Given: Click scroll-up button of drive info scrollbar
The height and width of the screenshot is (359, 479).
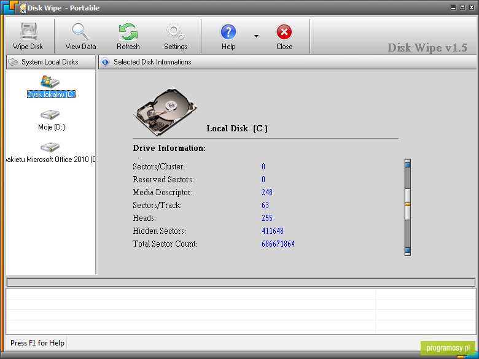Looking at the screenshot, I should pyautogui.click(x=408, y=164).
